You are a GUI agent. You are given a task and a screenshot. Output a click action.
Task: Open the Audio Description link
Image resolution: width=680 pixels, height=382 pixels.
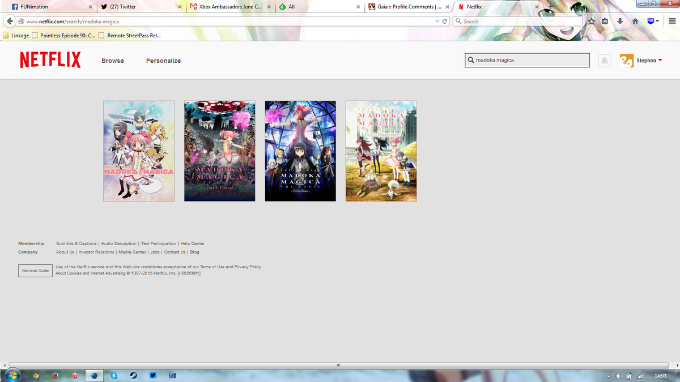pos(119,243)
